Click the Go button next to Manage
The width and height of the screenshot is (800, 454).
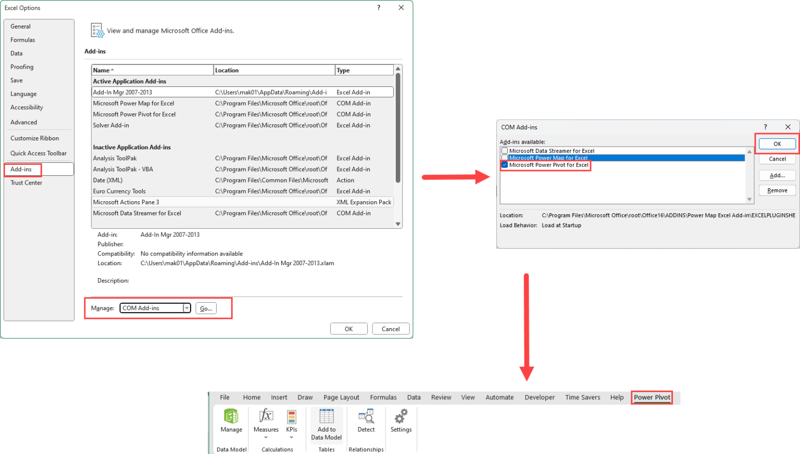(x=206, y=308)
